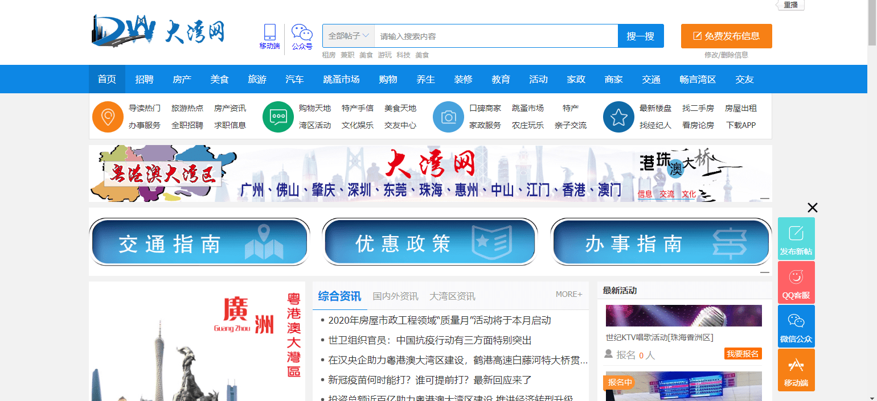Open the 全部帖子 search filter dropdown
Viewport: 877px width, 401px height.
click(347, 35)
